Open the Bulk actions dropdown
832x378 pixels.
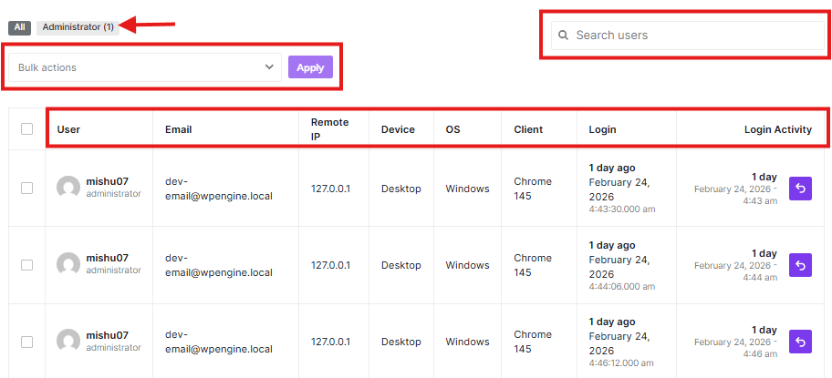pyautogui.click(x=146, y=67)
